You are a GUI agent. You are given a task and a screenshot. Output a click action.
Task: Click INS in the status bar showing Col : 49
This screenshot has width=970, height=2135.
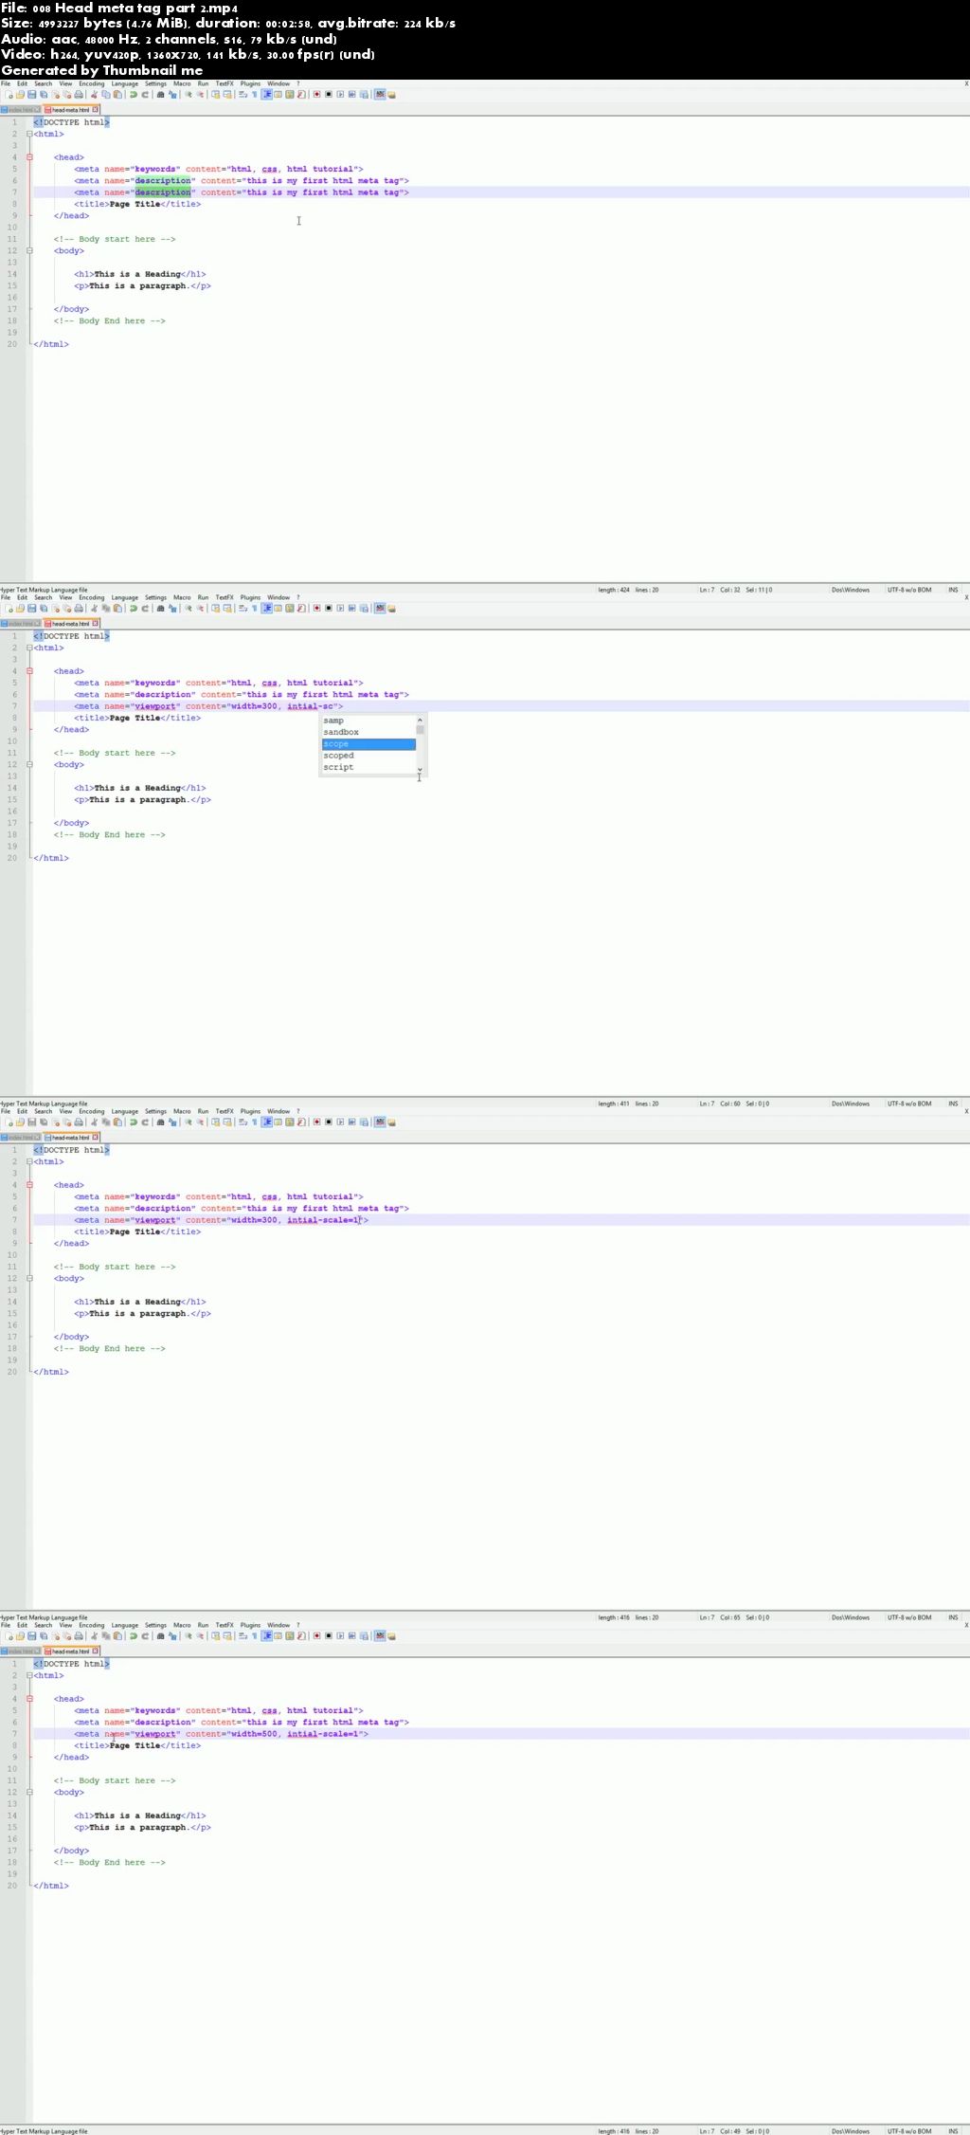click(x=953, y=2131)
